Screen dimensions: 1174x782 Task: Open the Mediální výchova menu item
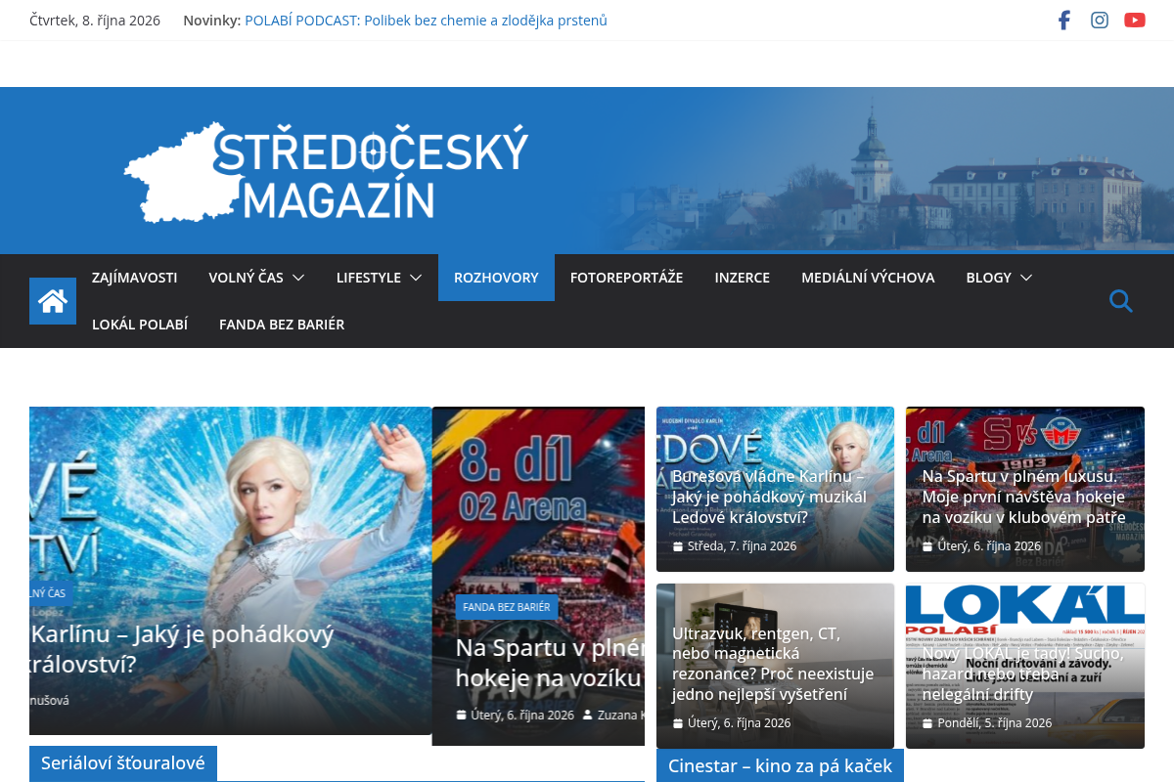(x=868, y=278)
